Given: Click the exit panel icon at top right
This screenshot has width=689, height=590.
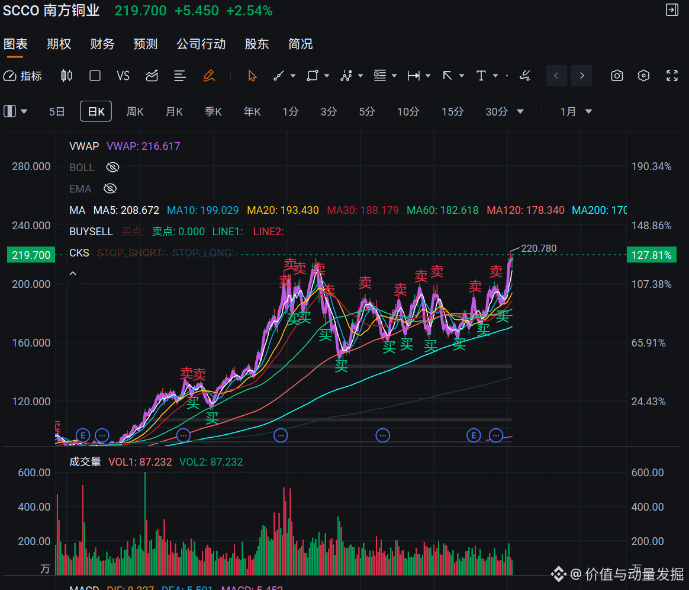Looking at the screenshot, I should [x=672, y=9].
